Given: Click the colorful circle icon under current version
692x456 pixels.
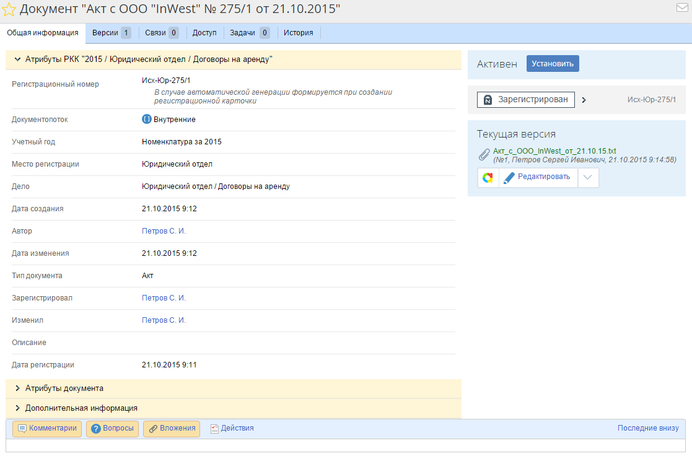Looking at the screenshot, I should click(488, 178).
